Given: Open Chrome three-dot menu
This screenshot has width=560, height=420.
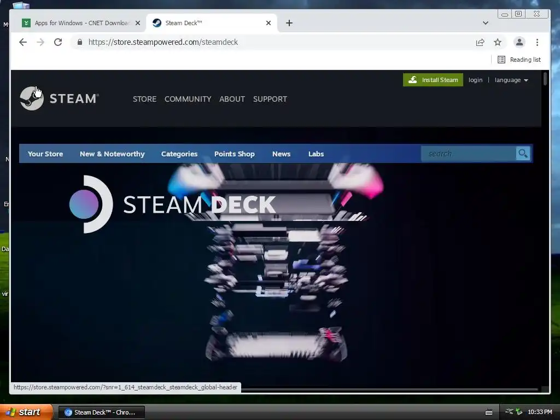Looking at the screenshot, I should click(x=537, y=42).
